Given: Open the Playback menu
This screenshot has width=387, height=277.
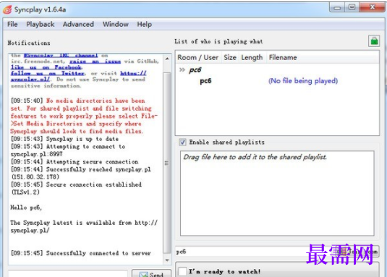Looking at the screenshot, I should click(x=41, y=24).
